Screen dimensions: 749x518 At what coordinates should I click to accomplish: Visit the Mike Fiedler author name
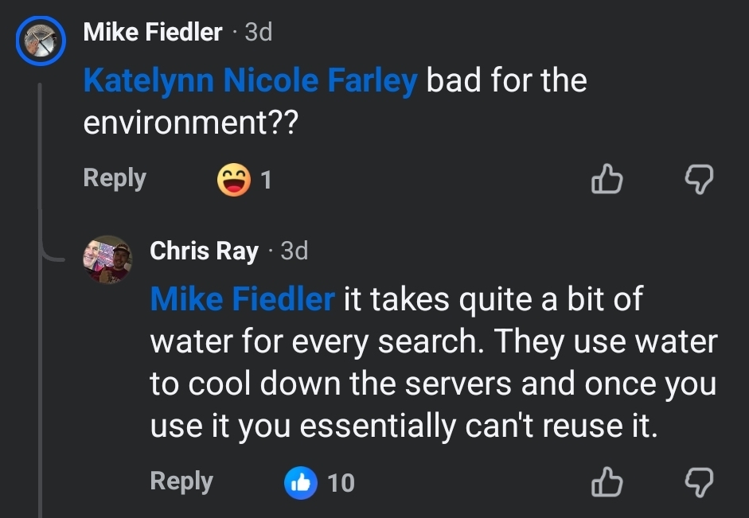(x=153, y=32)
